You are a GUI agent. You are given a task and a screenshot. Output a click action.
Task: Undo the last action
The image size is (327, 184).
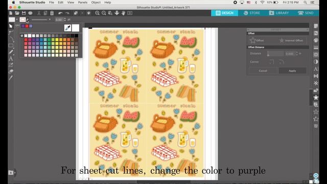[60, 13]
